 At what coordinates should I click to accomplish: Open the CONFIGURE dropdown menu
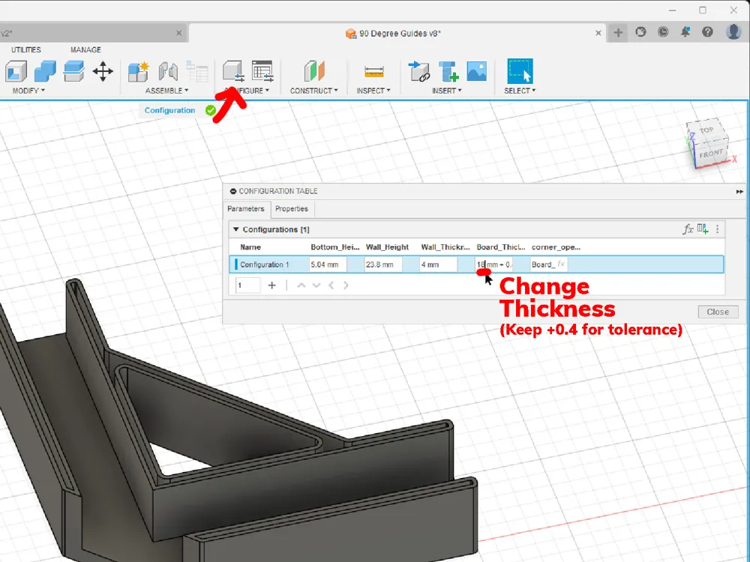coord(246,91)
